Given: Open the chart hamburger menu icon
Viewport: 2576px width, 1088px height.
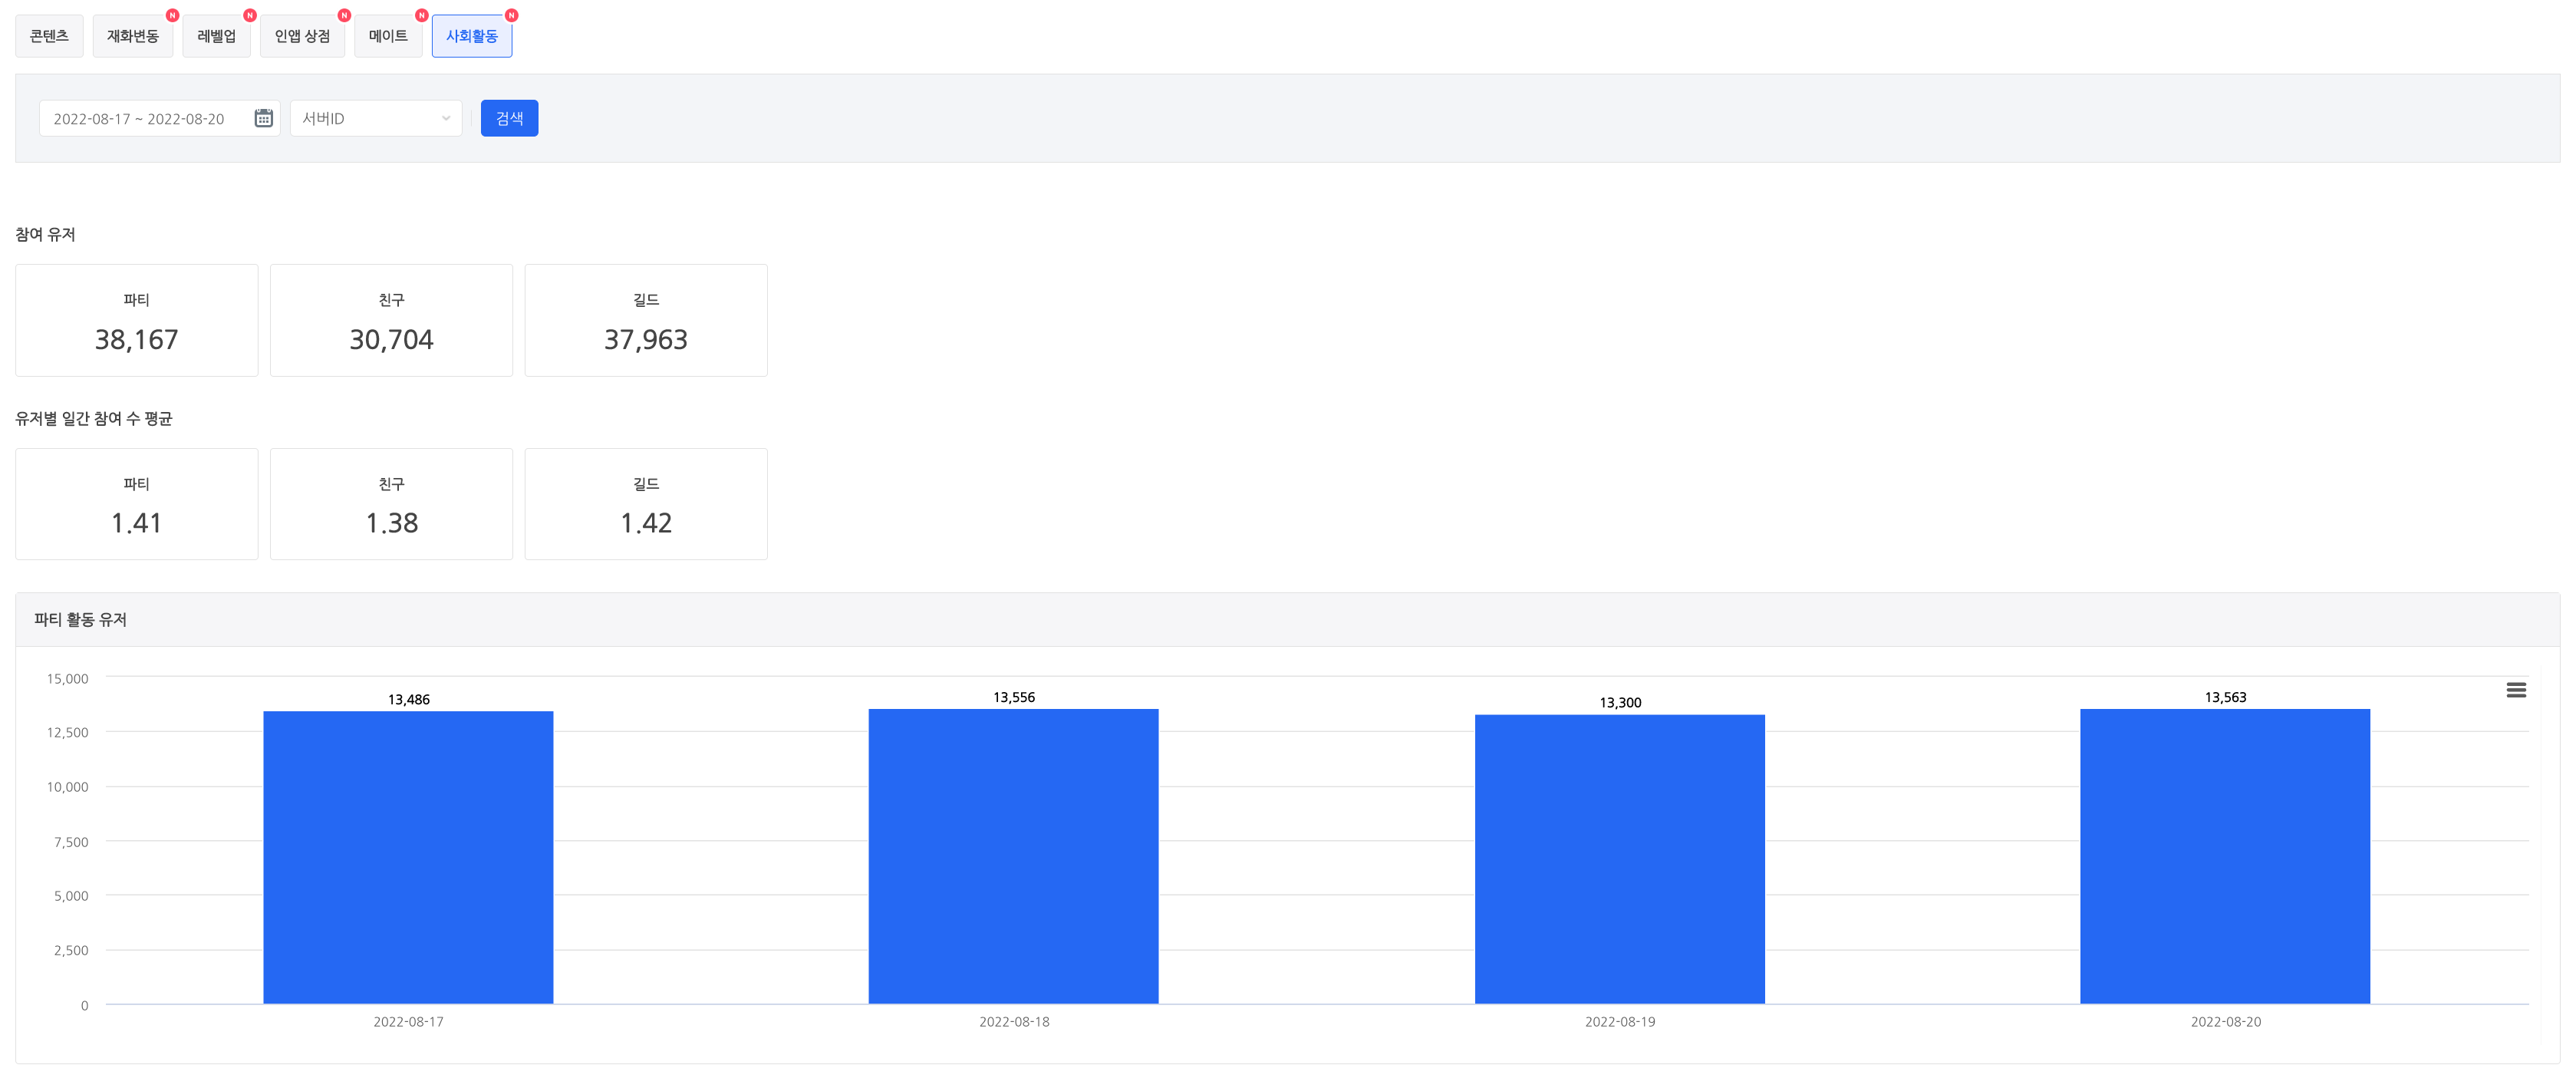Looking at the screenshot, I should pyautogui.click(x=2516, y=690).
